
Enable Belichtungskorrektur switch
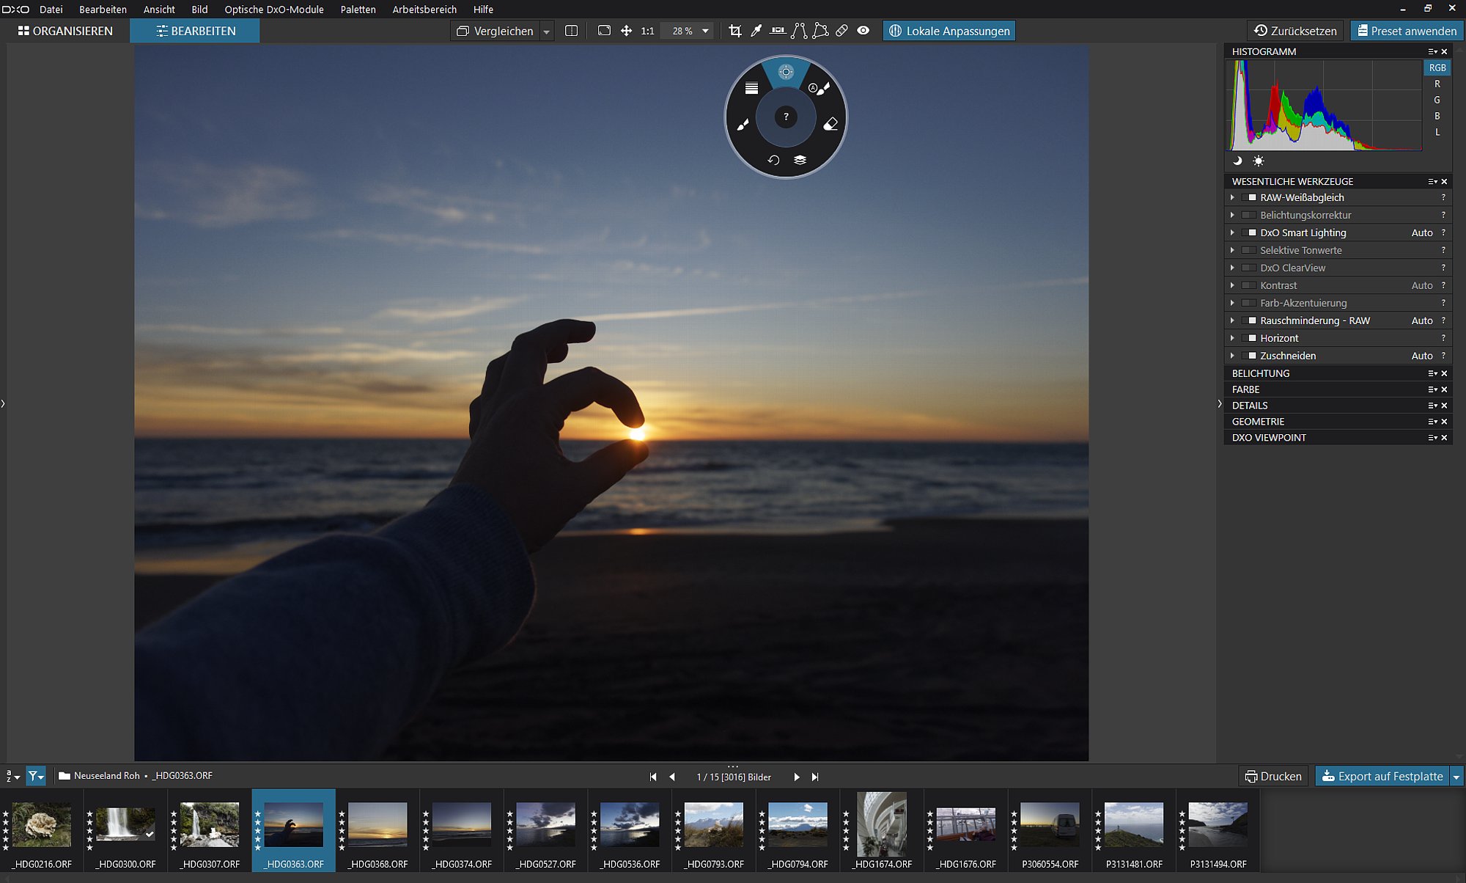(1249, 215)
